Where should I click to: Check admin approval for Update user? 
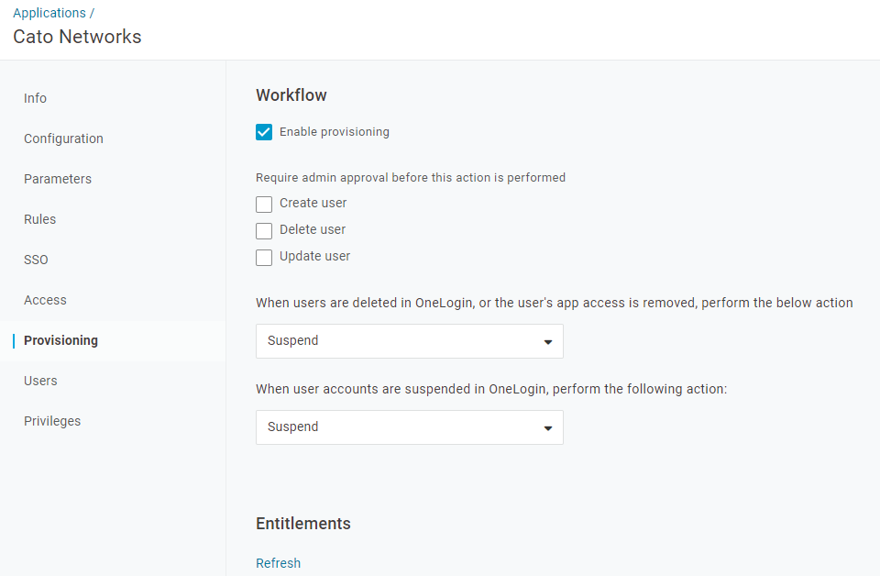tap(264, 257)
